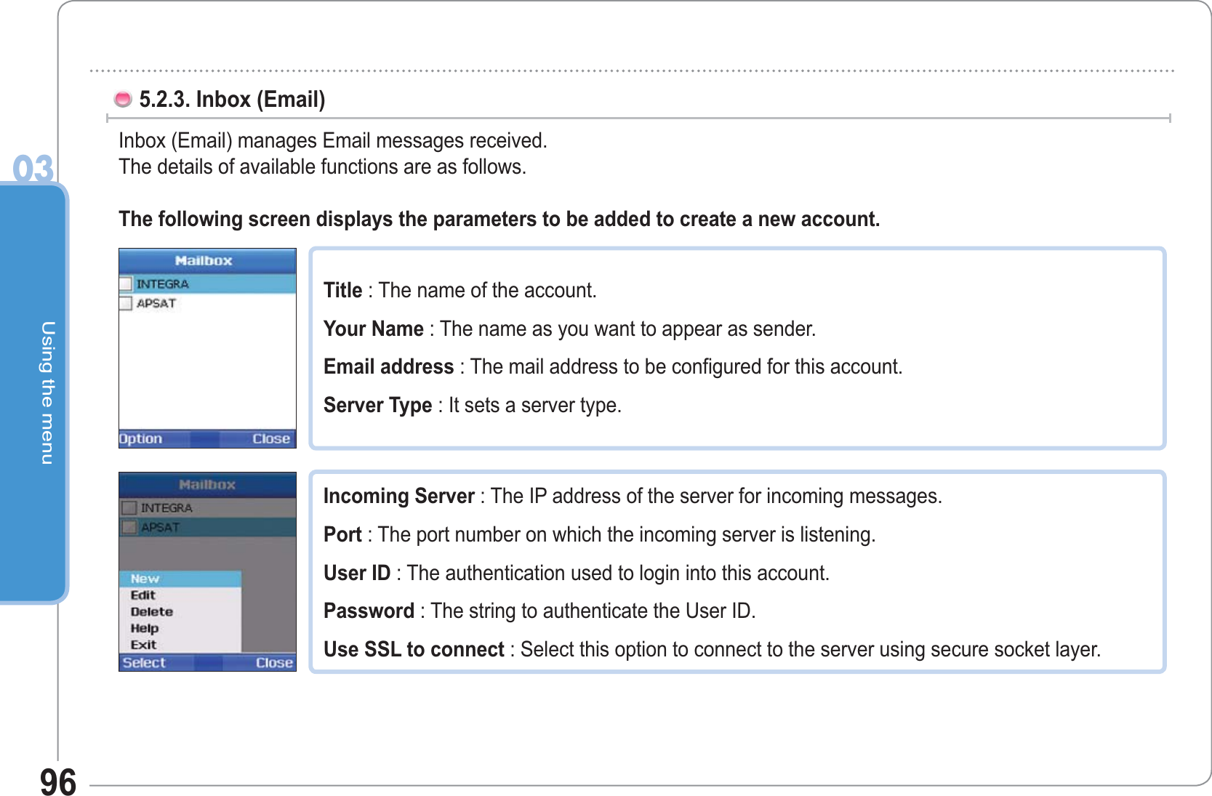
Task: Click 'The details of available functions' sentence
Action: click(322, 166)
